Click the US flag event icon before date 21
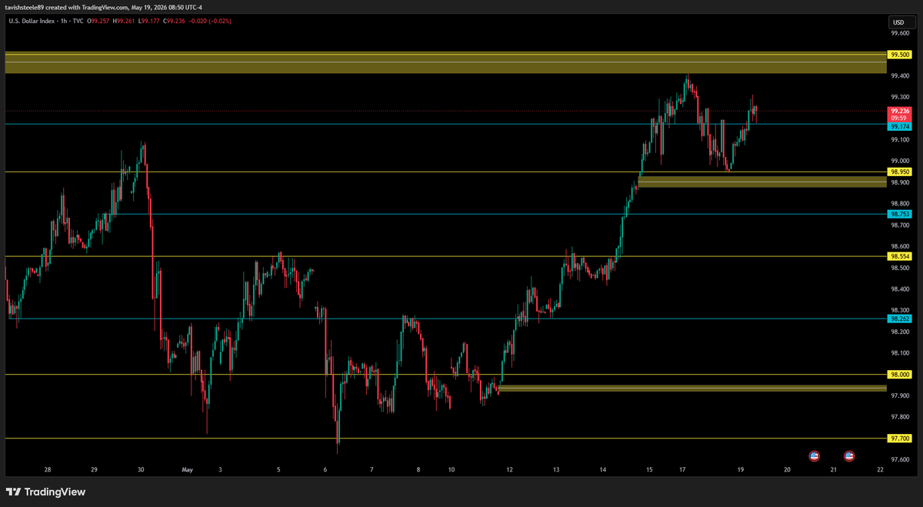Screen dimensions: 923x507 (814, 456)
